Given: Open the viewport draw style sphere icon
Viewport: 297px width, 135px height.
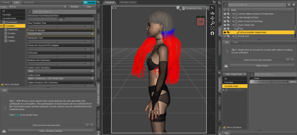Looking at the screenshot, I should coord(178,8).
